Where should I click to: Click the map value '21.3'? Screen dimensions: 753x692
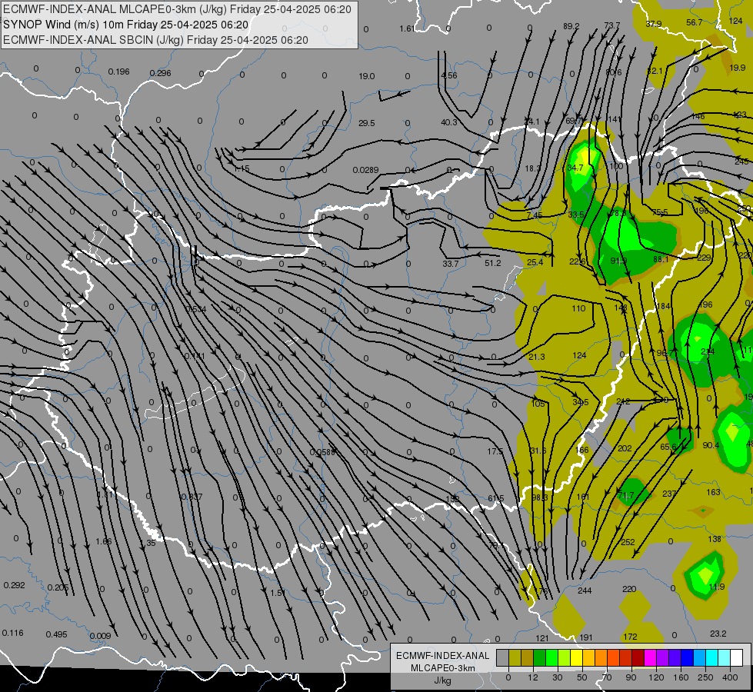pos(536,356)
